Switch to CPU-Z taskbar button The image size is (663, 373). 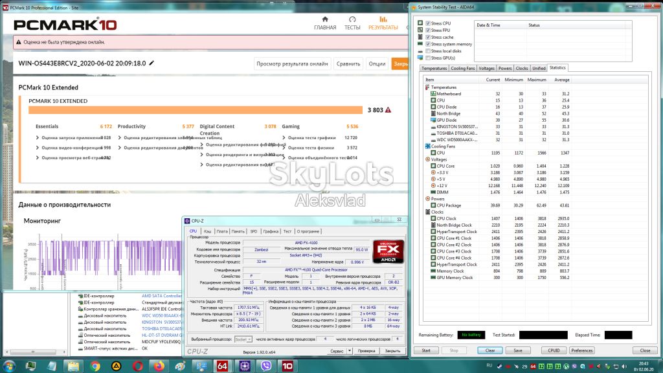coord(244,367)
